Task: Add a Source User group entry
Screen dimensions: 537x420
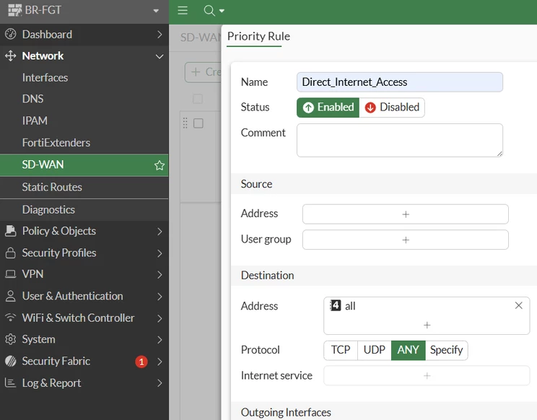Action: [x=406, y=240]
